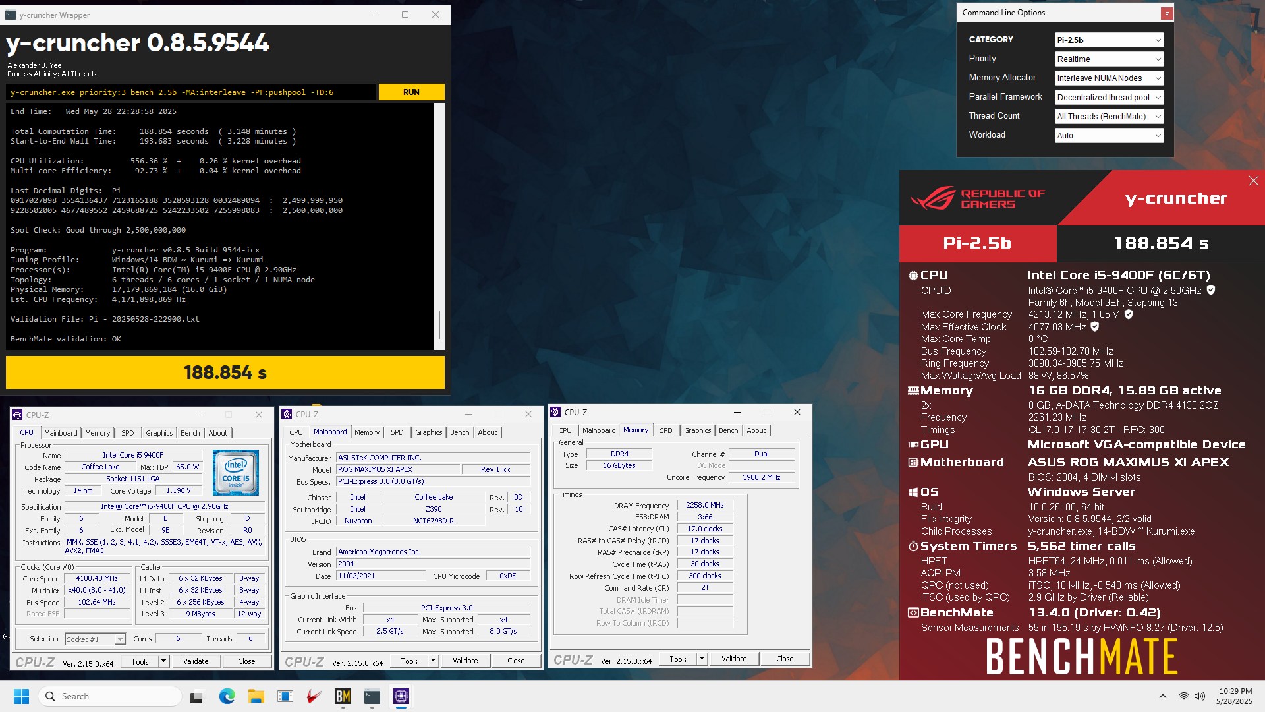
Task: Click Tools button in CPU-Z CPU window
Action: click(140, 661)
